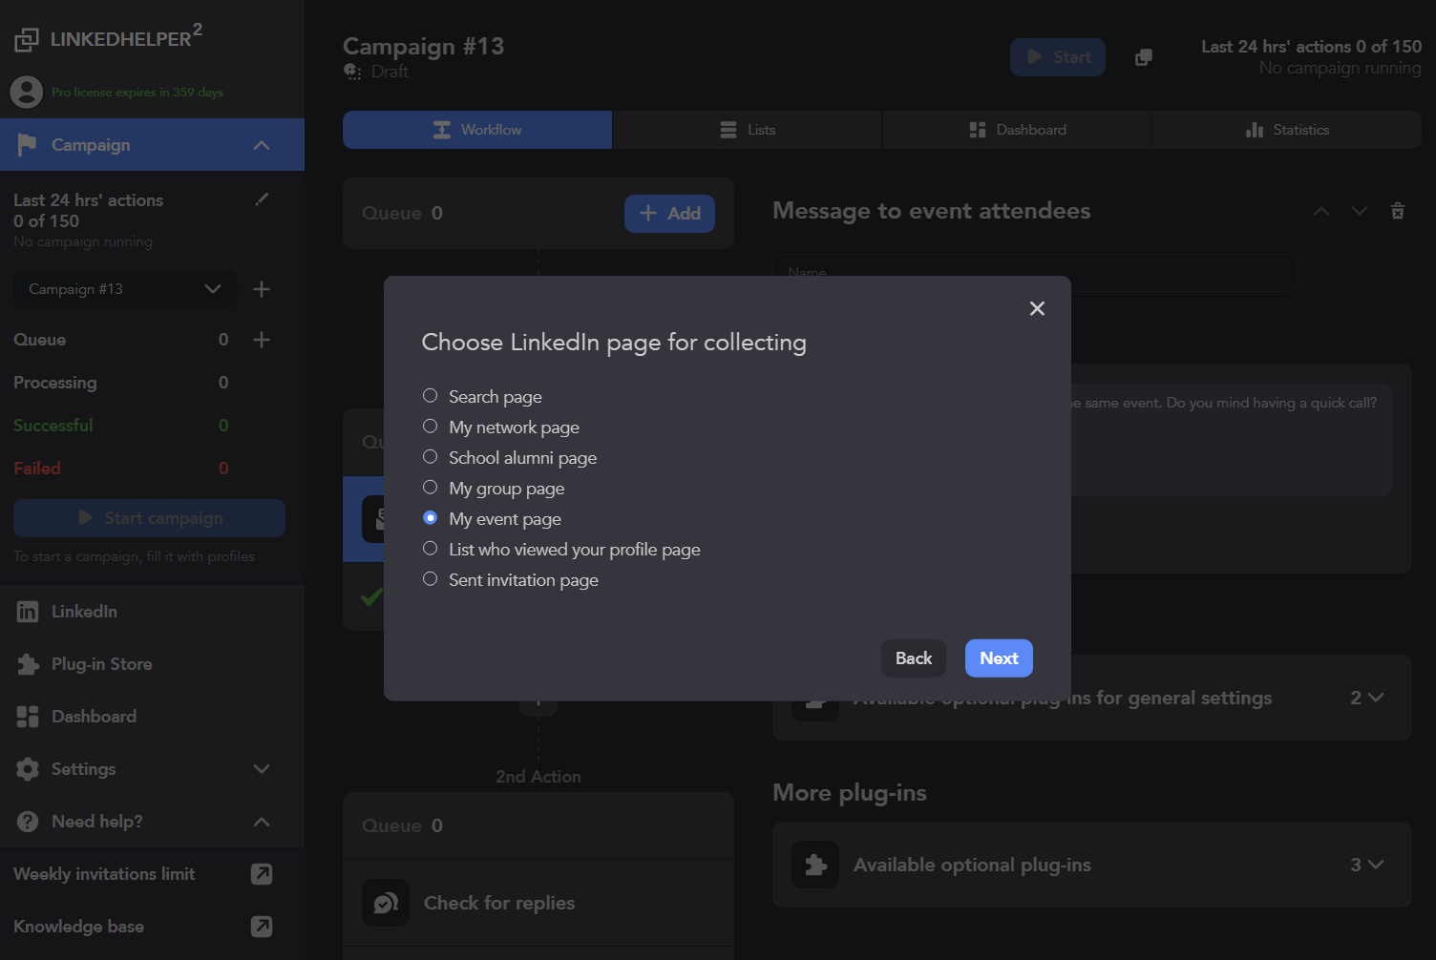Collapse the Campaign sidebar section

pyautogui.click(x=262, y=145)
